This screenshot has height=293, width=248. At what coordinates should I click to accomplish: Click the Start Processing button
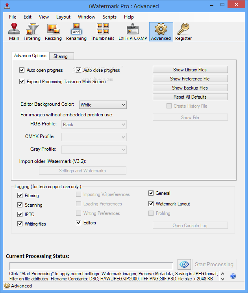(x=215, y=264)
